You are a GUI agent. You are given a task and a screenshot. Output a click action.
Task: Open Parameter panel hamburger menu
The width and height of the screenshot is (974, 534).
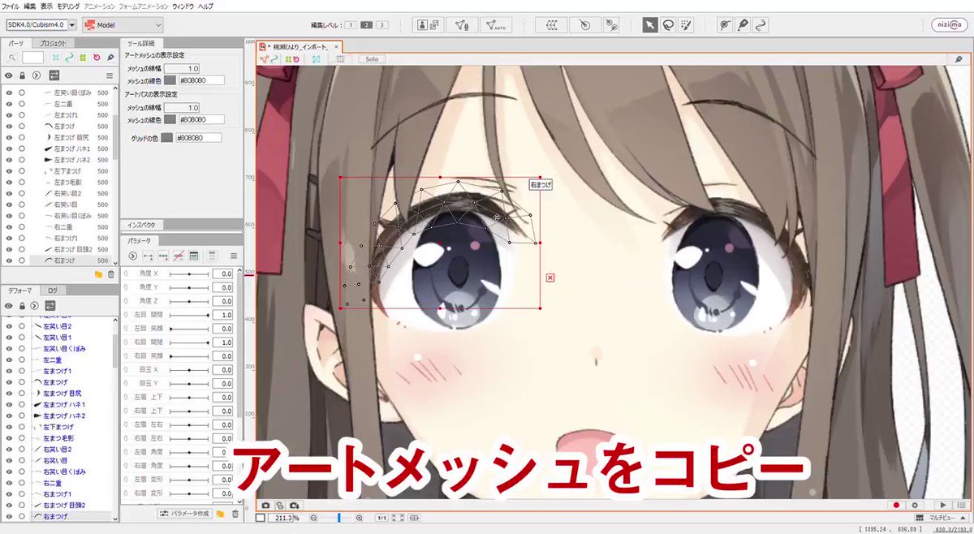[234, 256]
